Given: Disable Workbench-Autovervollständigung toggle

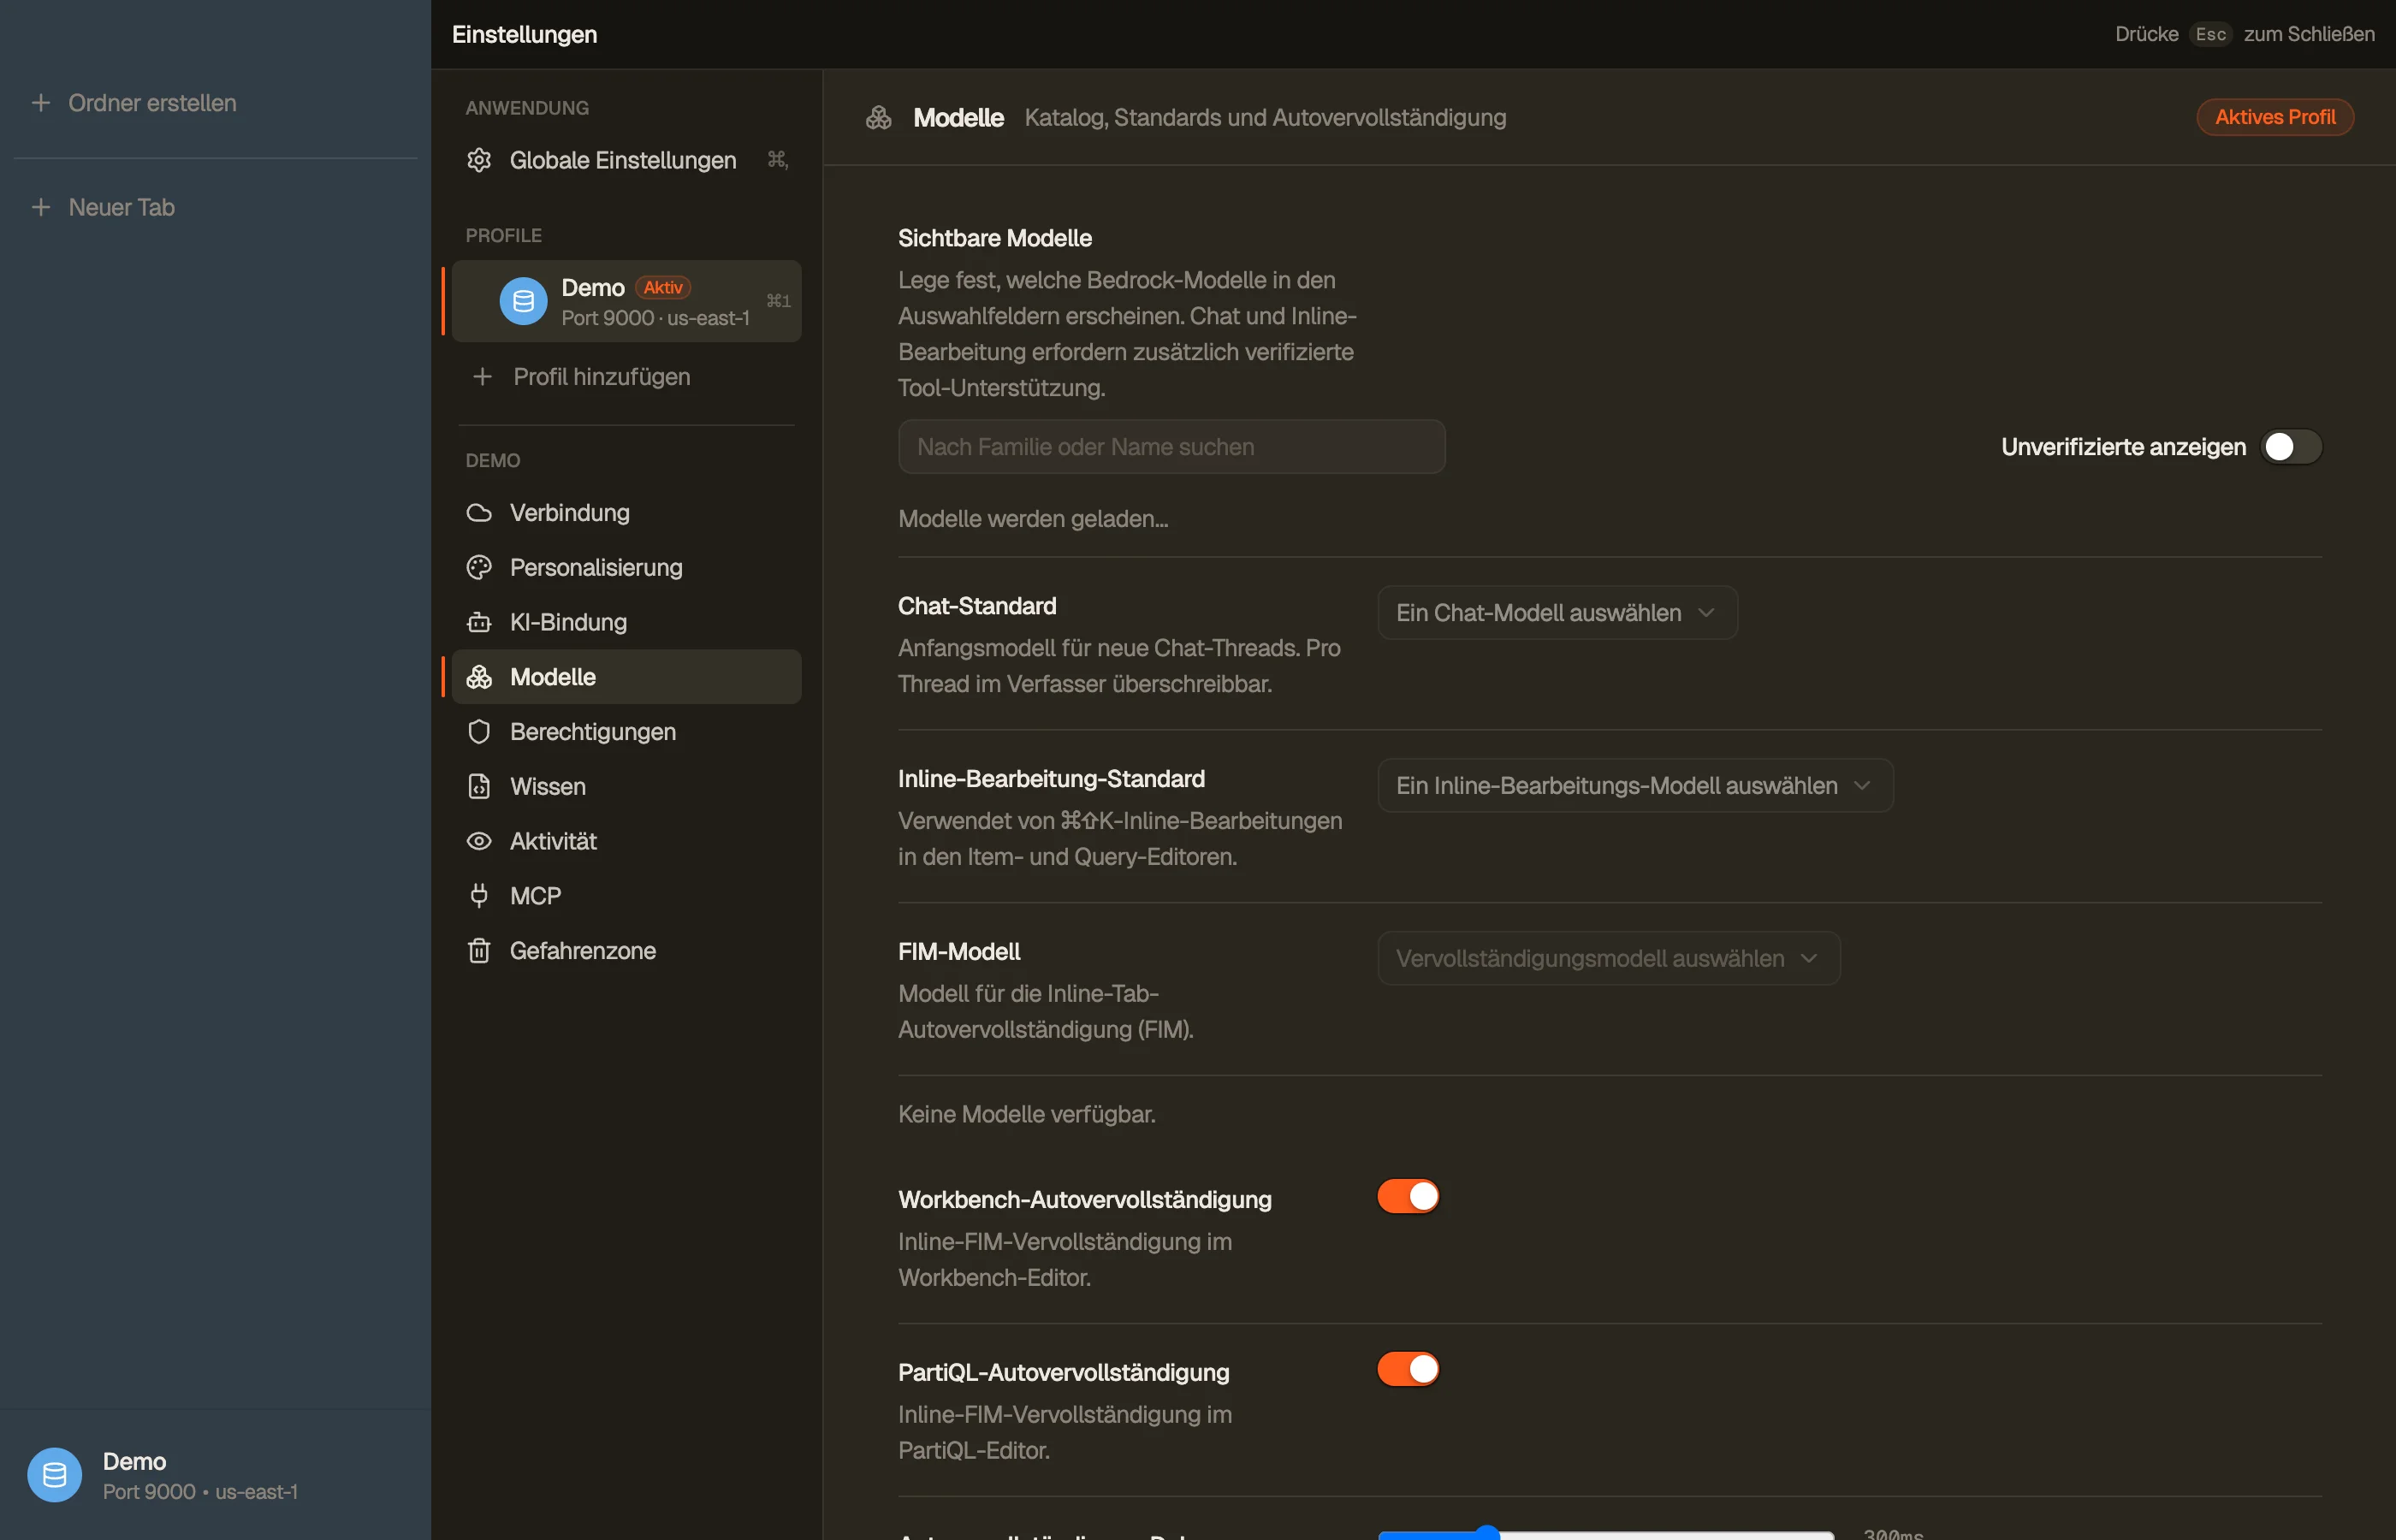Looking at the screenshot, I should click(x=1408, y=1196).
